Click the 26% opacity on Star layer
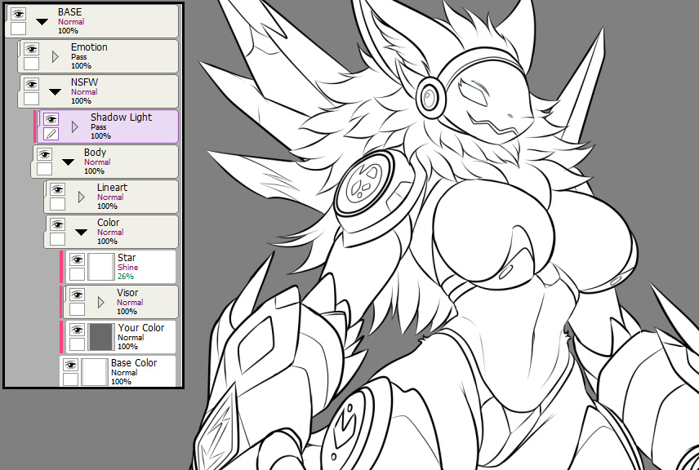Image resolution: width=699 pixels, height=470 pixels. (126, 277)
